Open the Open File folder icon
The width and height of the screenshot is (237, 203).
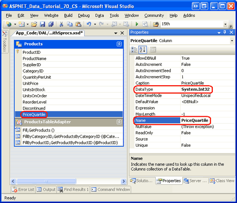point(34,24)
